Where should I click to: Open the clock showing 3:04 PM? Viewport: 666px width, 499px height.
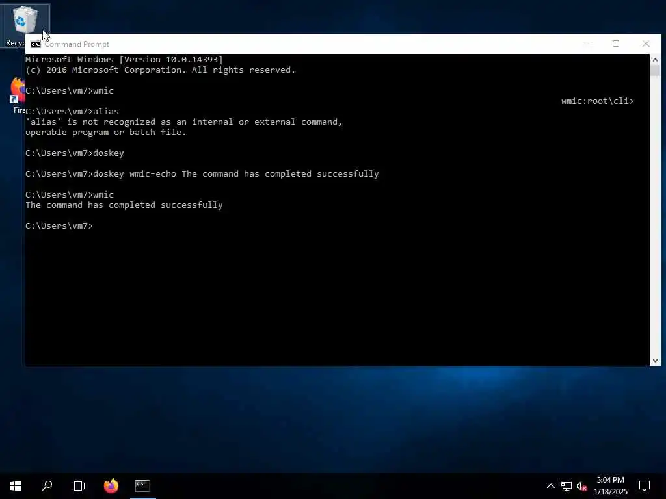pyautogui.click(x=610, y=486)
